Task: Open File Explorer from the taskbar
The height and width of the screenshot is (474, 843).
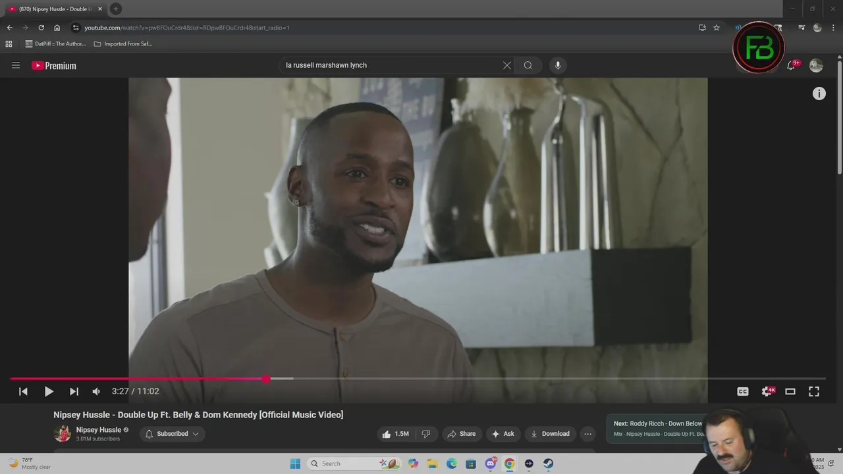Action: [432, 463]
